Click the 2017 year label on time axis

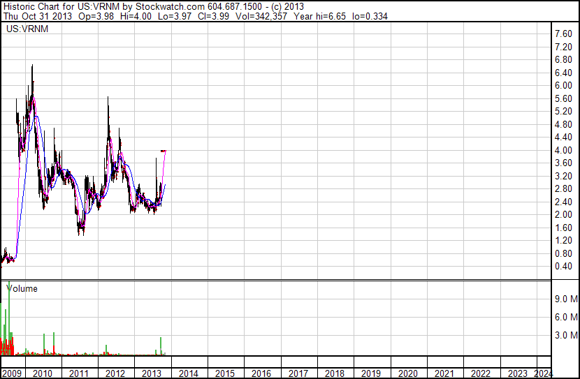298,373
